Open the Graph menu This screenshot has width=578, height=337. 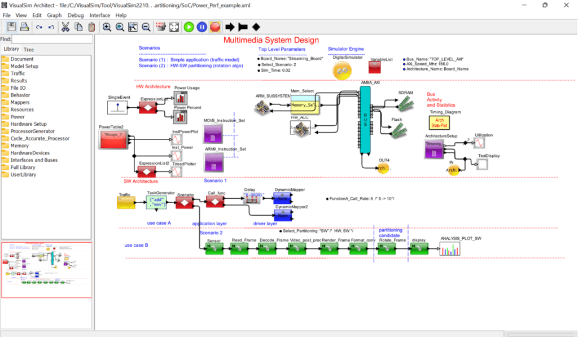tap(55, 15)
